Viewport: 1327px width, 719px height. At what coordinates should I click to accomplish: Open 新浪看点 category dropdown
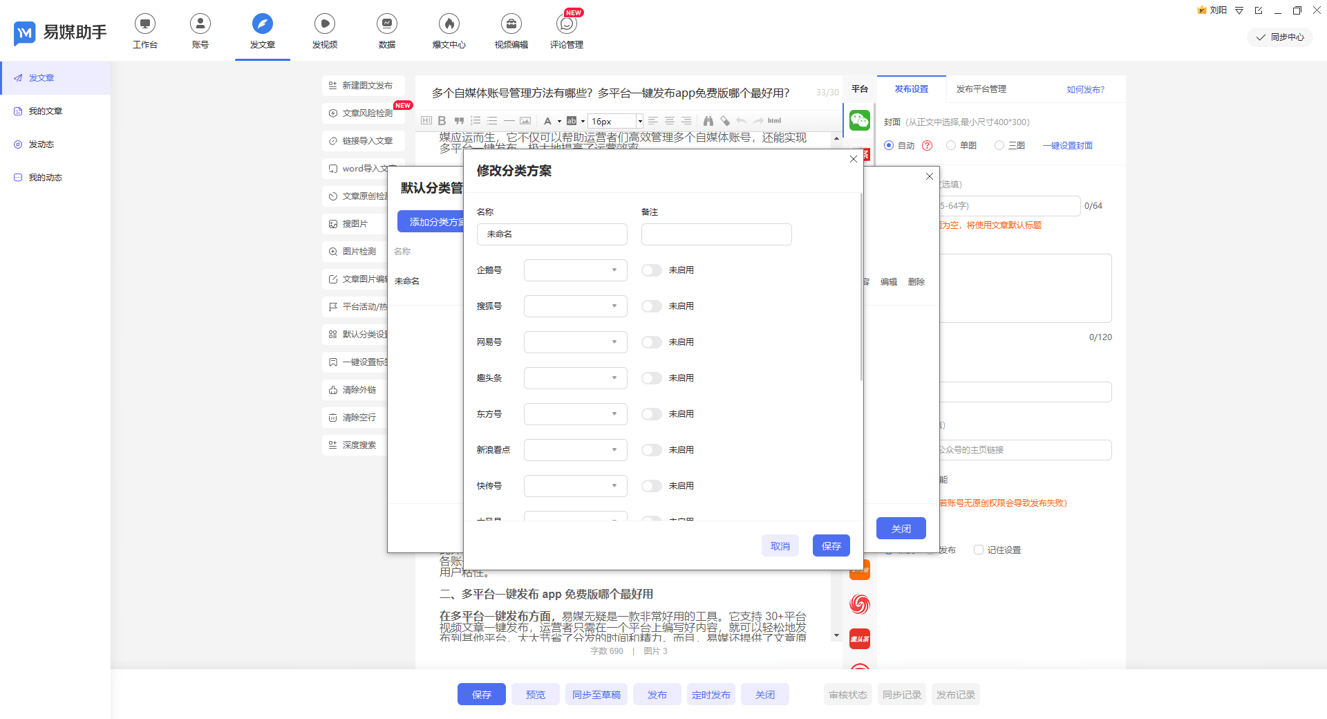pos(576,450)
